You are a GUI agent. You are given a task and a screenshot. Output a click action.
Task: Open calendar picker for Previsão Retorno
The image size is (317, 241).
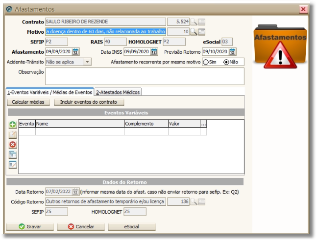click(x=232, y=52)
